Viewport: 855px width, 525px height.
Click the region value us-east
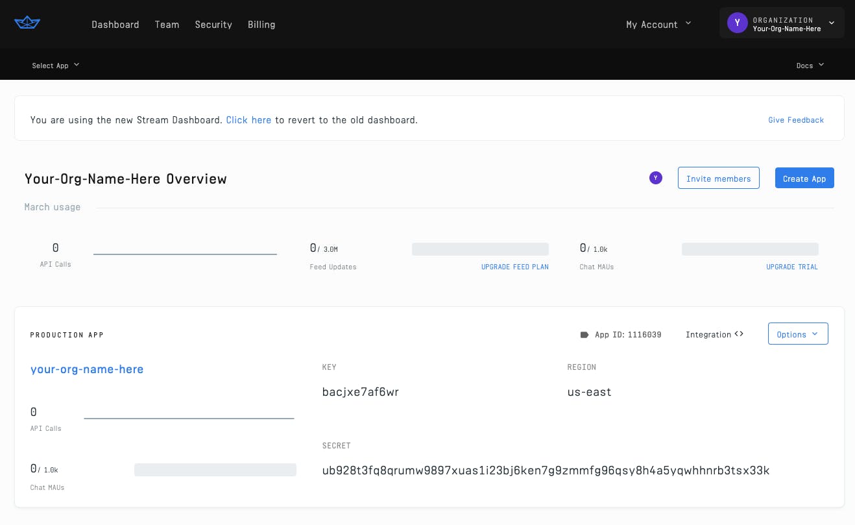click(x=590, y=392)
